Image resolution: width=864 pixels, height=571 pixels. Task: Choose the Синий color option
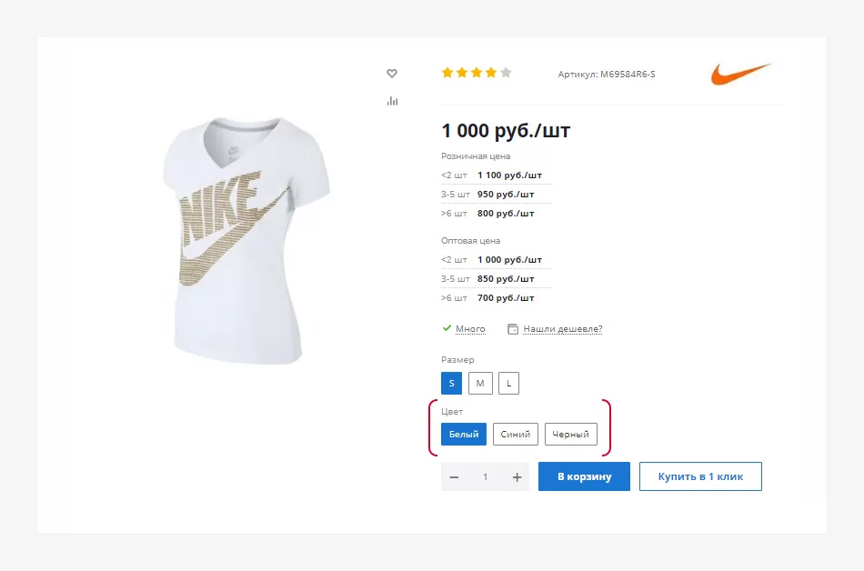tap(515, 434)
